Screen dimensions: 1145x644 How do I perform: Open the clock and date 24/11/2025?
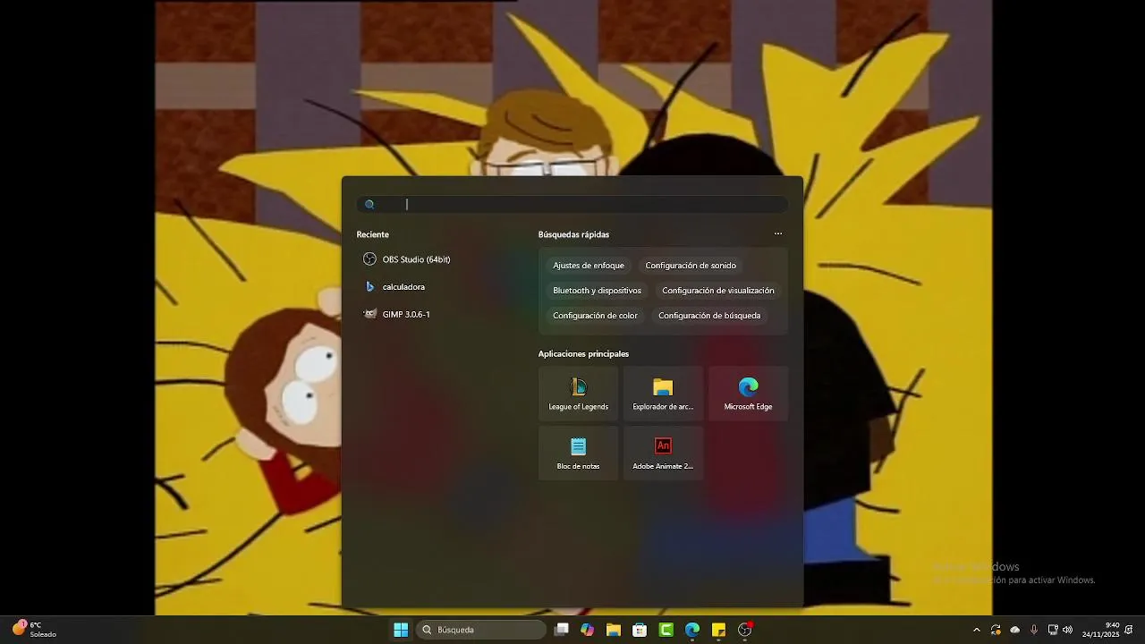(1100, 630)
